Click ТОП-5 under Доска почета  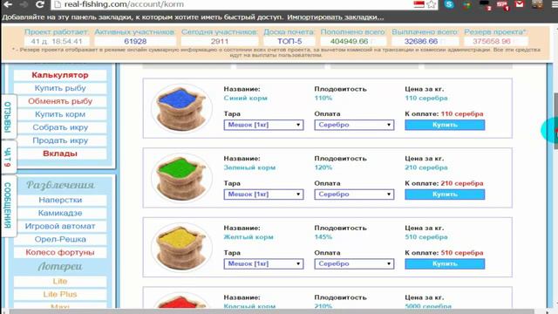(289, 41)
